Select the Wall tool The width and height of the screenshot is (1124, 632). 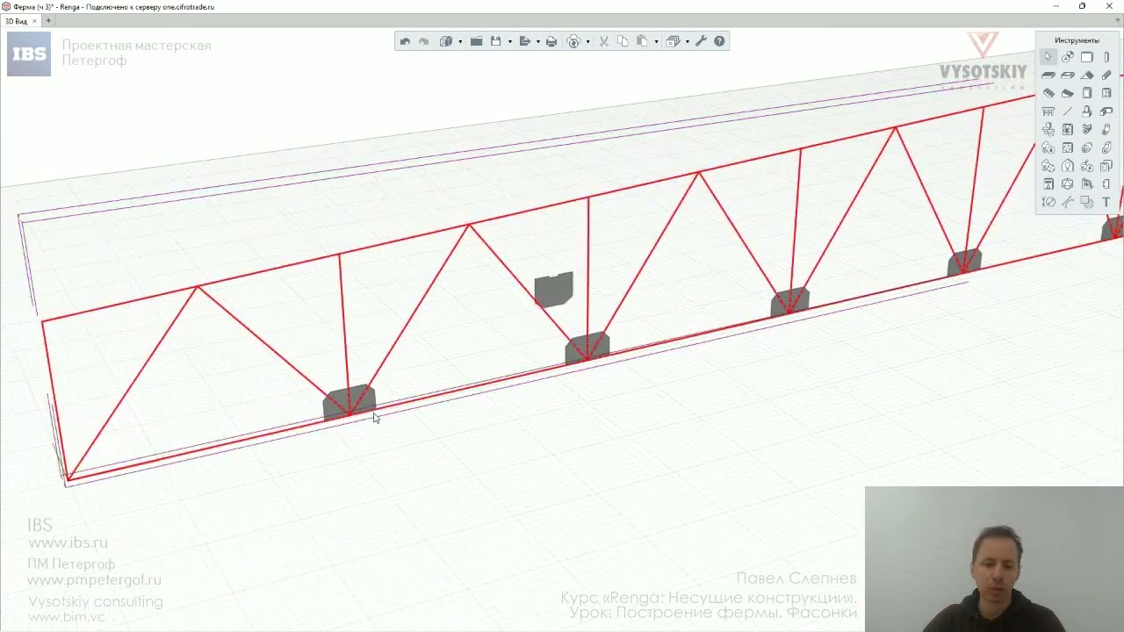coord(1087,57)
